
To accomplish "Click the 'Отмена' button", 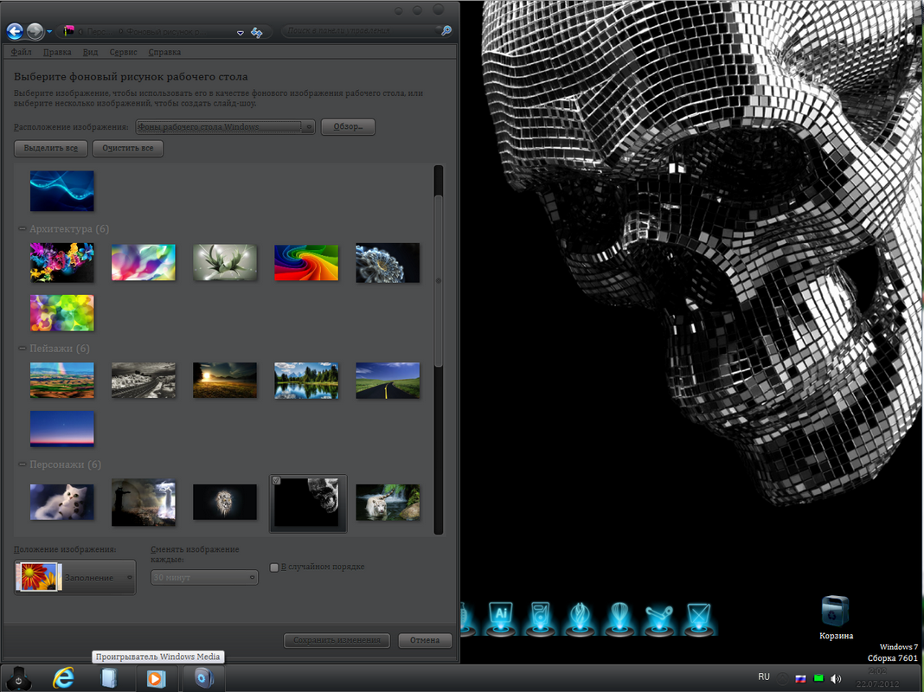I will pyautogui.click(x=425, y=640).
